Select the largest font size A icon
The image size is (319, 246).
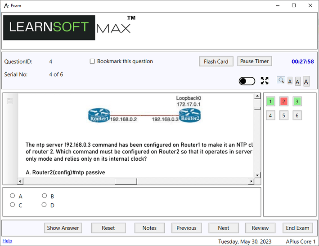[x=306, y=81]
